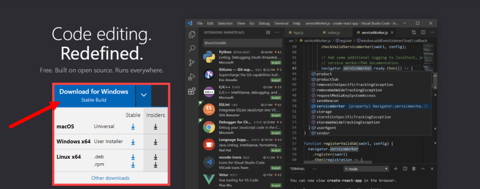Click the Vetur extension logo

(209, 180)
